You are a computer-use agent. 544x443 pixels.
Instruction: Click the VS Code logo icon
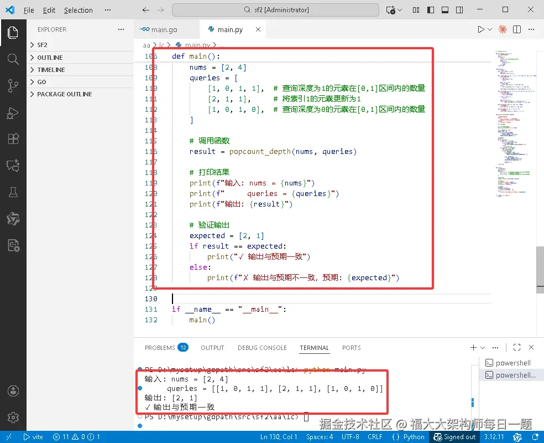pyautogui.click(x=10, y=10)
